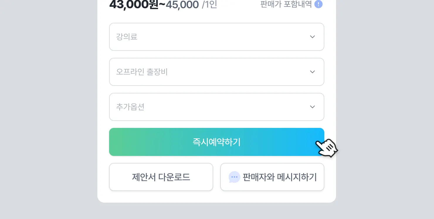Open the 추가옵션 select box

216,107
